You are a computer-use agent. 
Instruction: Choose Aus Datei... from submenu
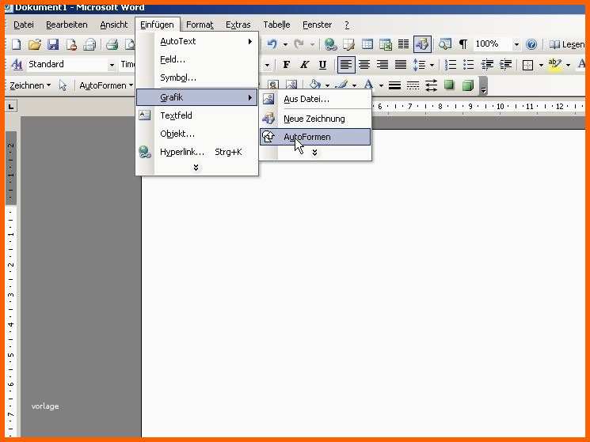click(315, 99)
